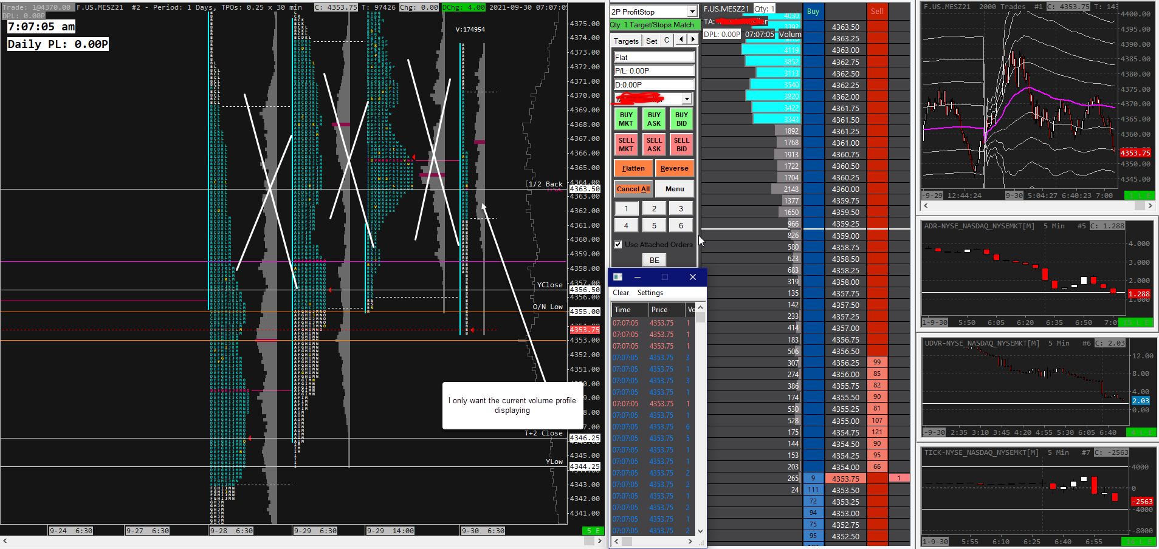Reverse the current position
The width and height of the screenshot is (1159, 549).
click(674, 168)
